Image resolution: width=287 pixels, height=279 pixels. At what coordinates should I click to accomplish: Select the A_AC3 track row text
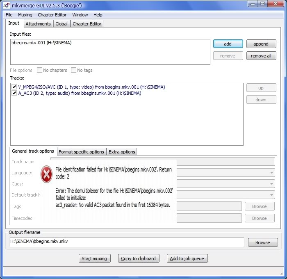pyautogui.click(x=80, y=93)
